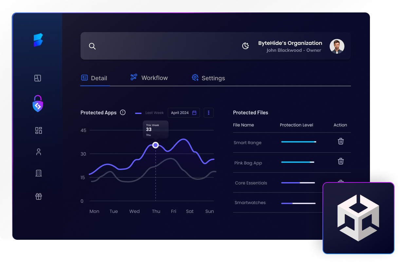This screenshot has width=403, height=264.
Task: Open the layout panel sidebar icon
Action: [x=38, y=78]
